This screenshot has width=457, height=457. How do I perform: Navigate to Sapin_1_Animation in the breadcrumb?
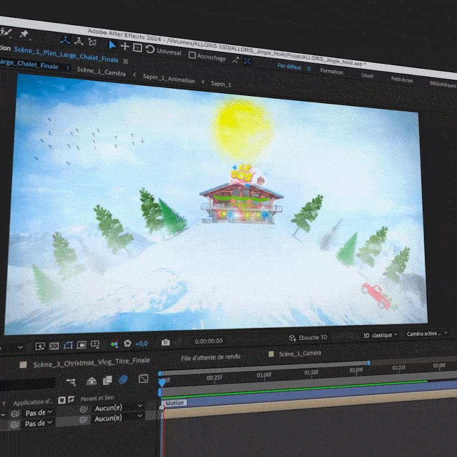coord(168,80)
